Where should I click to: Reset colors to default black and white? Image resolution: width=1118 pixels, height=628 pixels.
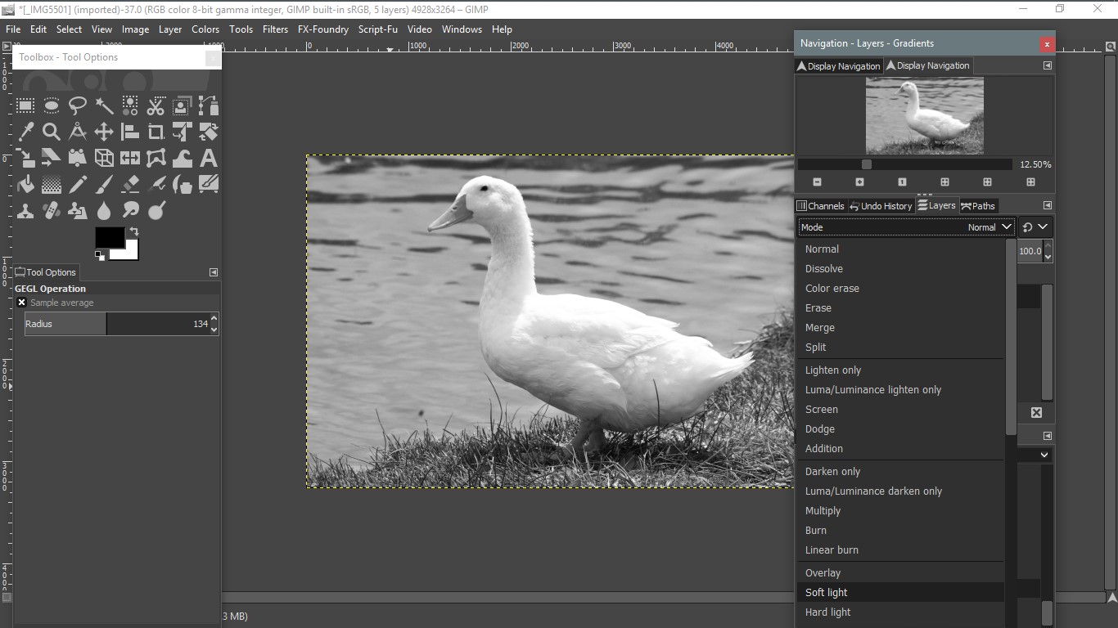(x=99, y=255)
